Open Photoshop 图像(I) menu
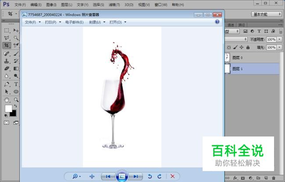 point(51,5)
